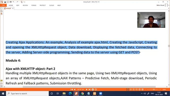Screen dimensions: 170x96
Task: Click the Redo arrow icon
Action: pos(17,2)
